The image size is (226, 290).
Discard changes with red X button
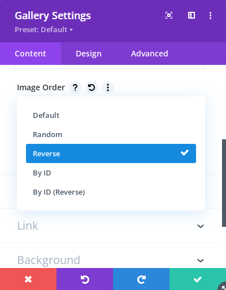pyautogui.click(x=28, y=279)
